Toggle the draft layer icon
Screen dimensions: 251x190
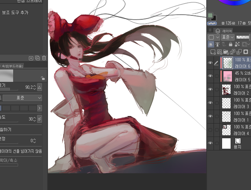[x=224, y=44]
